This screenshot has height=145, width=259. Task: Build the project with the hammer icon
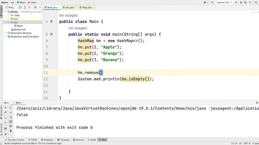[x=212, y=2]
